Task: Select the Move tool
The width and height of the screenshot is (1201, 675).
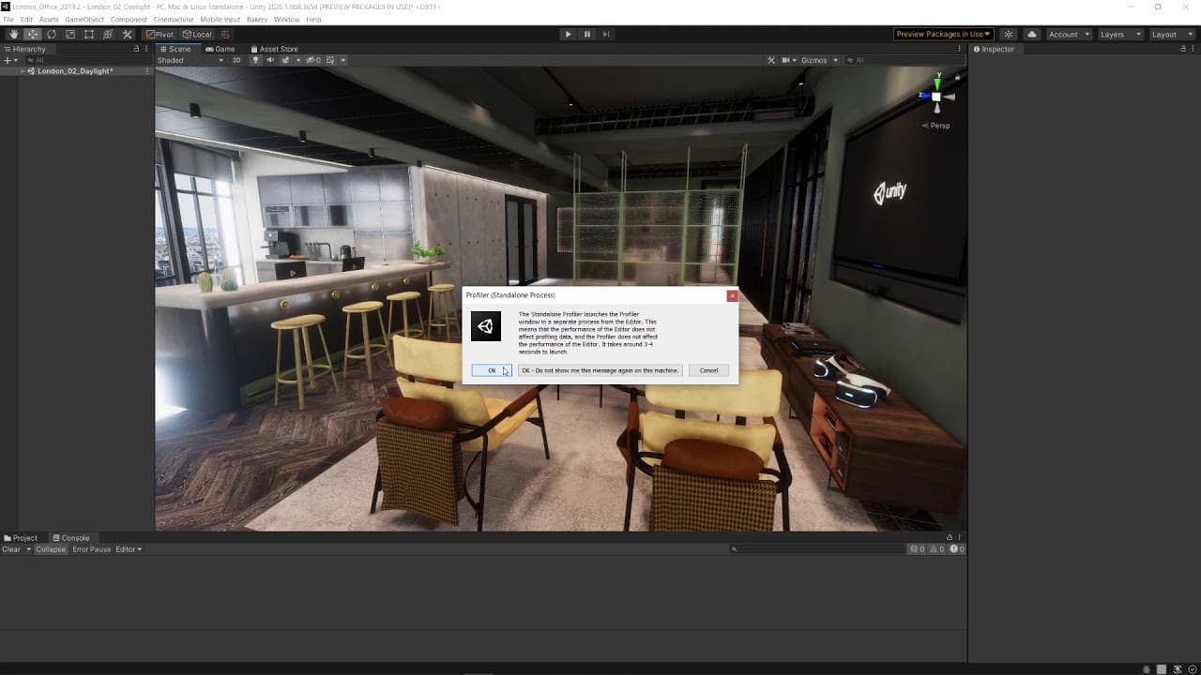Action: click(x=32, y=35)
